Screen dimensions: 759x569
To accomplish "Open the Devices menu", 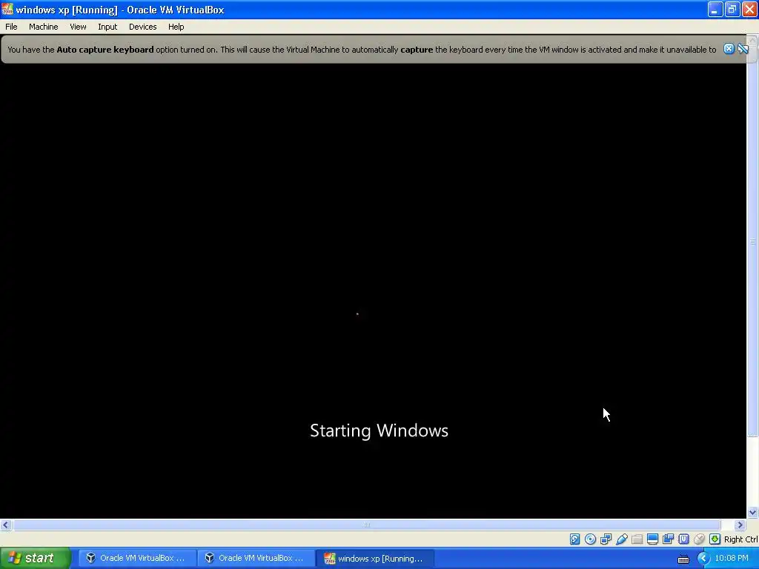I will (143, 27).
